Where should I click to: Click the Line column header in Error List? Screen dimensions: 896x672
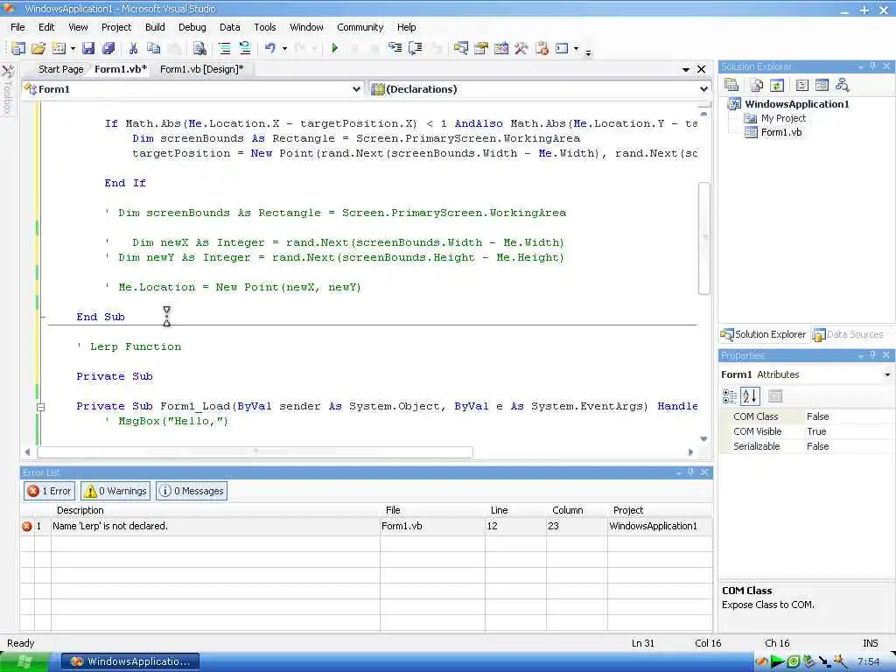click(515, 510)
